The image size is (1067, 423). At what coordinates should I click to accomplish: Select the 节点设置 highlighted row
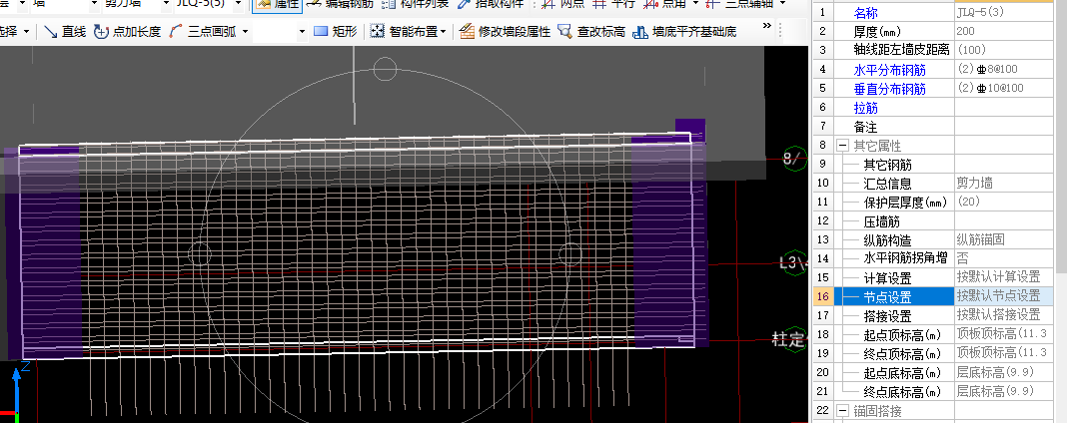tap(933, 296)
